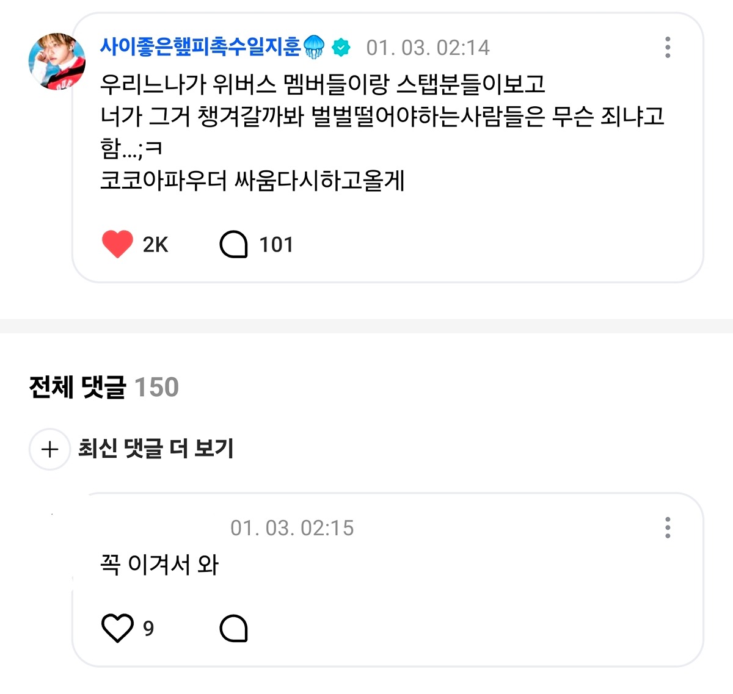Screen dimensions: 733x694
Task: Tap the jellyfish emoji in the username
Action: click(314, 47)
